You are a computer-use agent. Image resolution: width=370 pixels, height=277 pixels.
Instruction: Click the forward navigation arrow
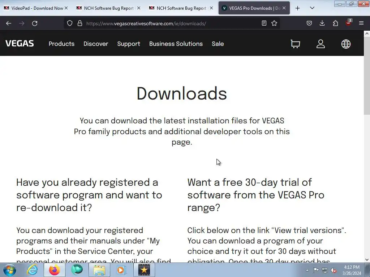point(22,23)
